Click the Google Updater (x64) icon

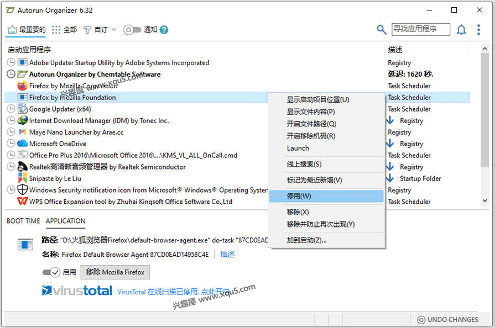click(23, 109)
